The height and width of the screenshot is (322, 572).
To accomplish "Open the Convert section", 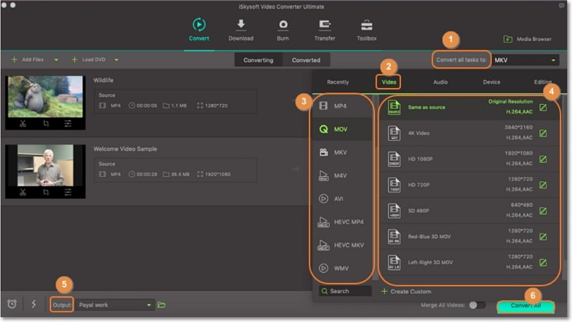I will coord(199,30).
